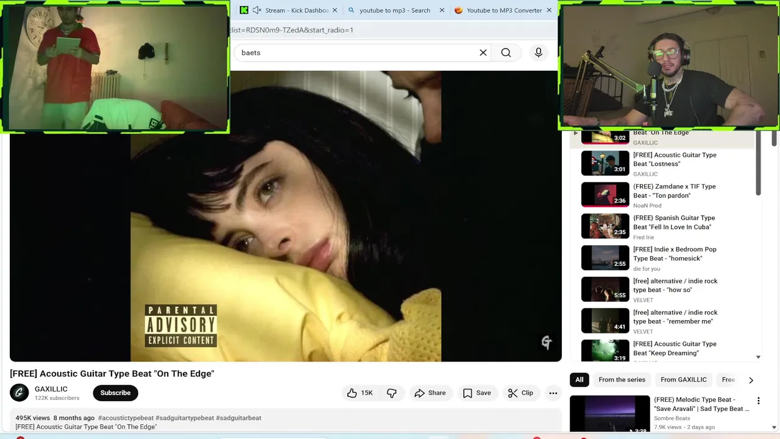Select the All filter chip
The image size is (780, 439).
580,380
